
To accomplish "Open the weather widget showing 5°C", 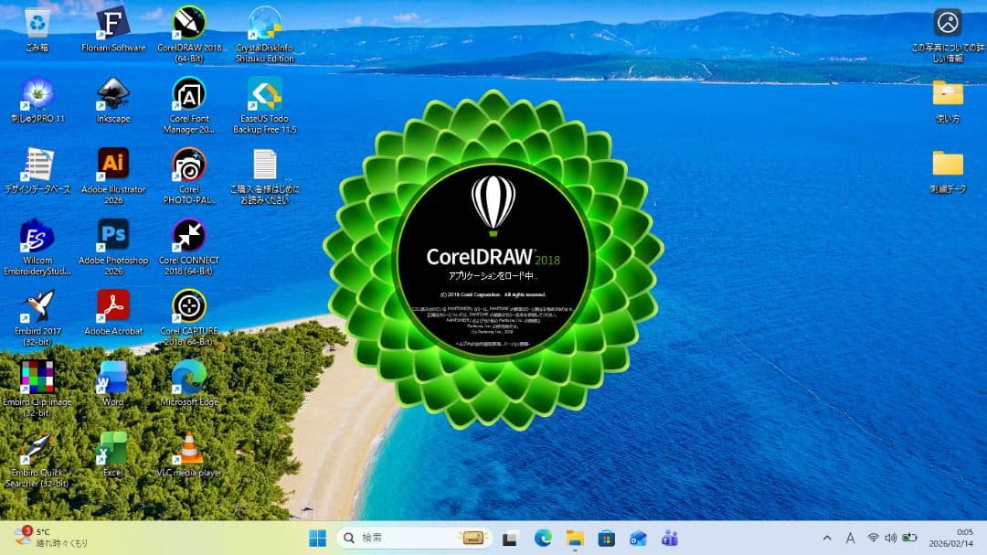I will tap(50, 537).
